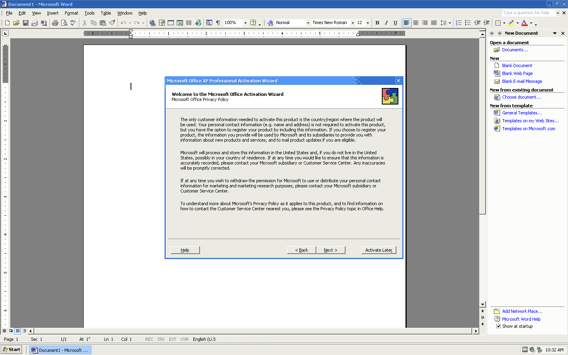
Task: Open the Font Color dropdown arrow
Action: coord(531,23)
